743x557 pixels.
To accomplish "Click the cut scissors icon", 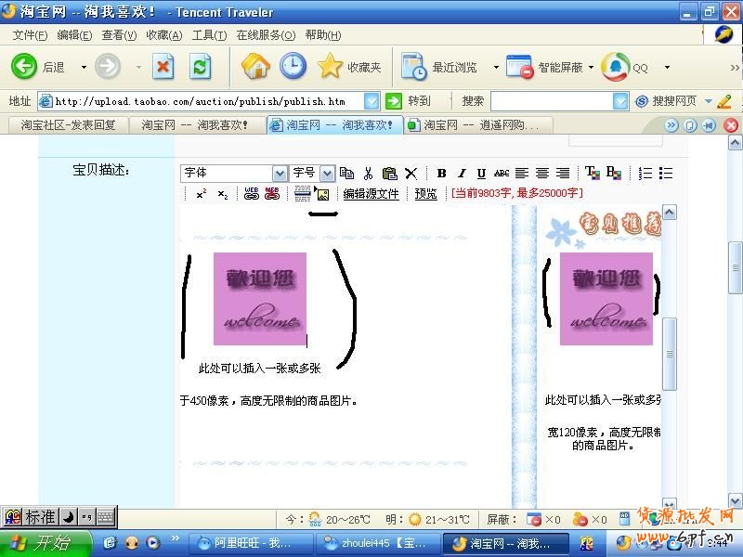I will 368,174.
